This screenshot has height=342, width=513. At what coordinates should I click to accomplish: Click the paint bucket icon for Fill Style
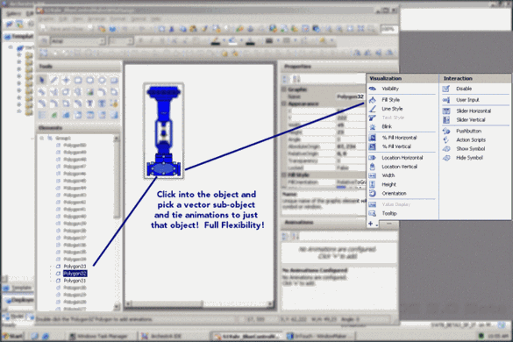[x=373, y=100]
